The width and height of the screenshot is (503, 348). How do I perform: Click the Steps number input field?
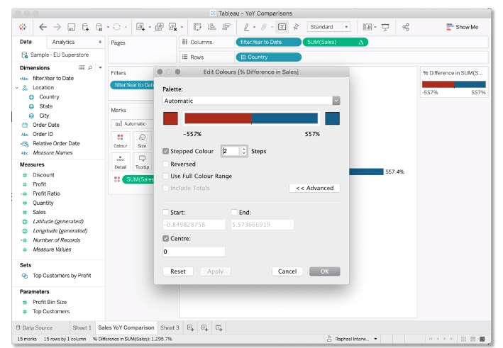pyautogui.click(x=231, y=151)
